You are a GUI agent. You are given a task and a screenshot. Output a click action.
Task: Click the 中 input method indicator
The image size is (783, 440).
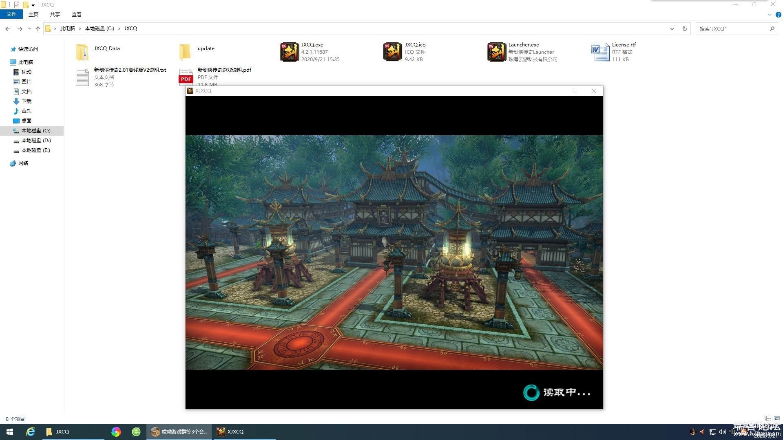[x=732, y=432]
